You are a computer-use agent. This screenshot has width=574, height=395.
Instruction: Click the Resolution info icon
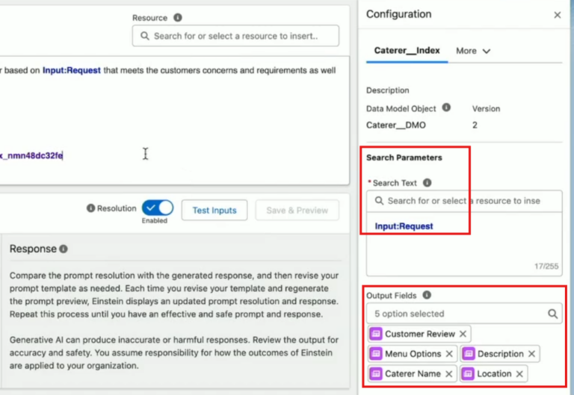click(x=90, y=209)
